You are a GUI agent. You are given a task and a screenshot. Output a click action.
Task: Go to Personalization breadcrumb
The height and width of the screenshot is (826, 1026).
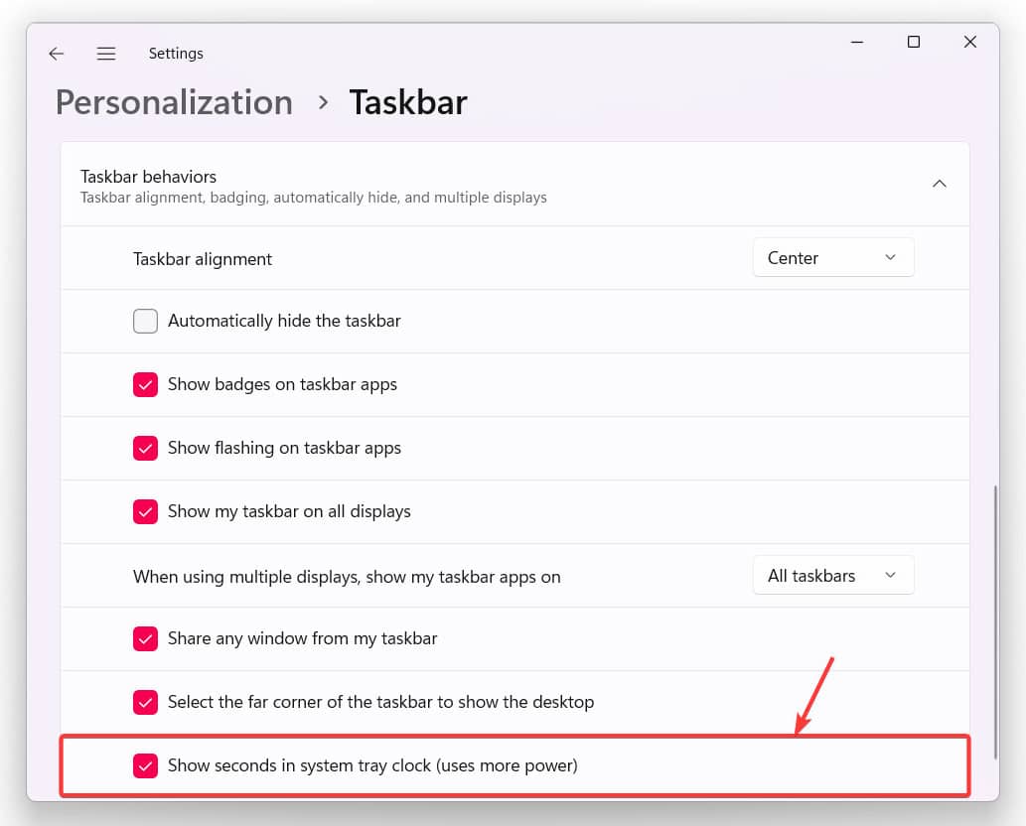[x=174, y=102]
